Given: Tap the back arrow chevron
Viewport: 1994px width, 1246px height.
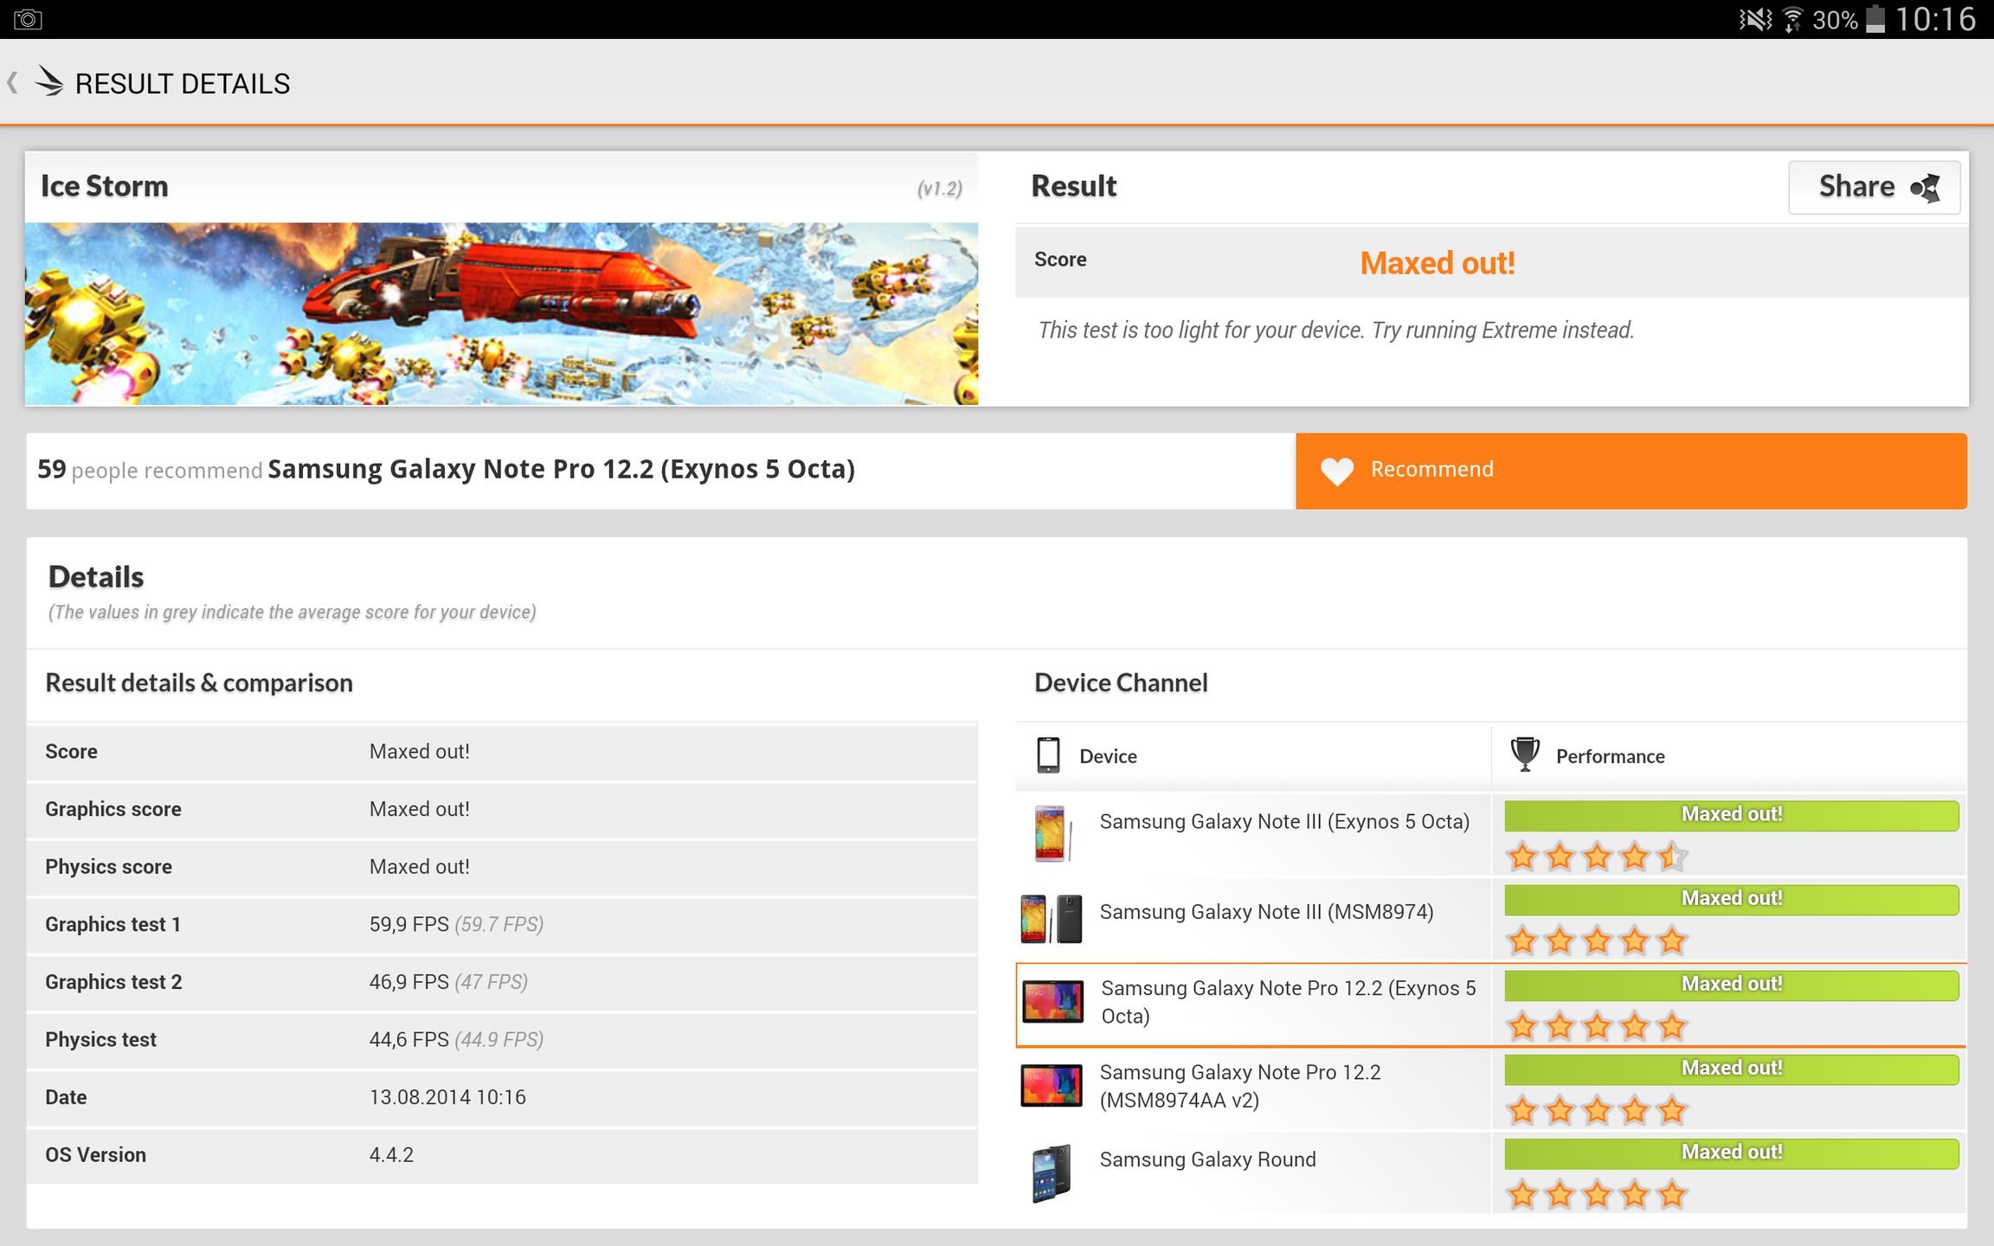Looking at the screenshot, I should 13,83.
